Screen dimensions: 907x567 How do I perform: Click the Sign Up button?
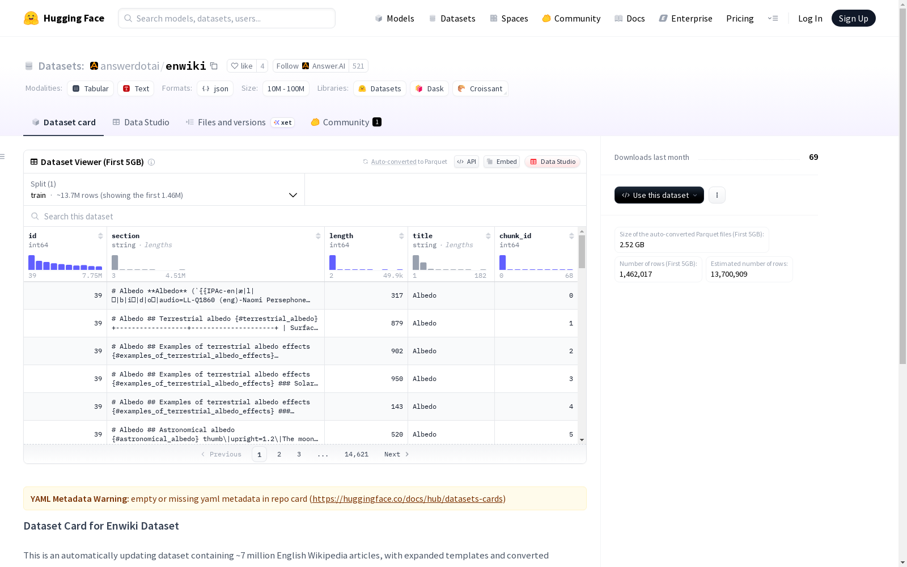click(x=854, y=18)
